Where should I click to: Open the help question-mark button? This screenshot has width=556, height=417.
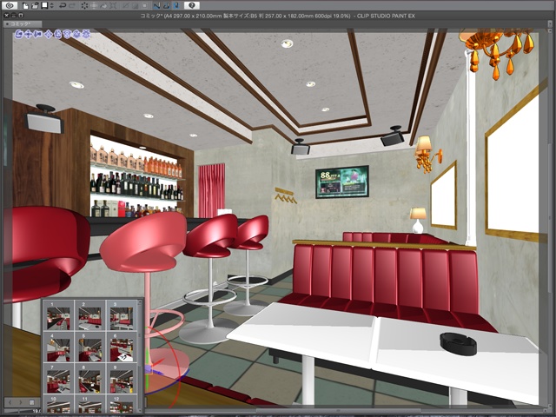[192, 6]
